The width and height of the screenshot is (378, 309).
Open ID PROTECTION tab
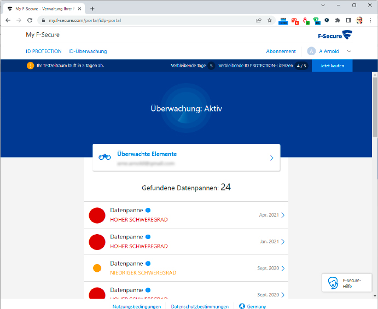[44, 51]
